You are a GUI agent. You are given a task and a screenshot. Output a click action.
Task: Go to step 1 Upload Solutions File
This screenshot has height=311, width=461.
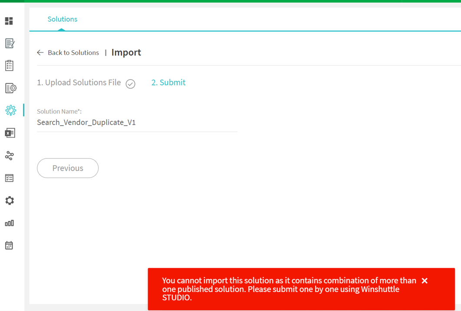coord(79,82)
